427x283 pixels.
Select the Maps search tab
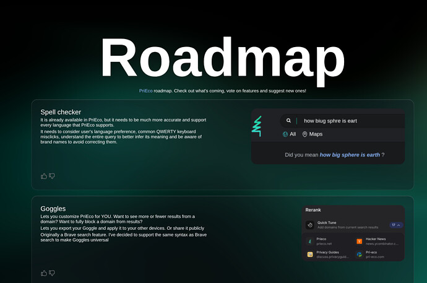[x=313, y=134]
